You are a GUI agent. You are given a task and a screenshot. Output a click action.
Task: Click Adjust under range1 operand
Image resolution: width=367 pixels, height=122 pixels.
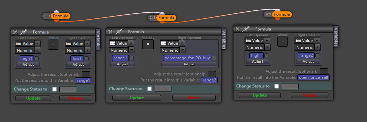(x=122, y=64)
